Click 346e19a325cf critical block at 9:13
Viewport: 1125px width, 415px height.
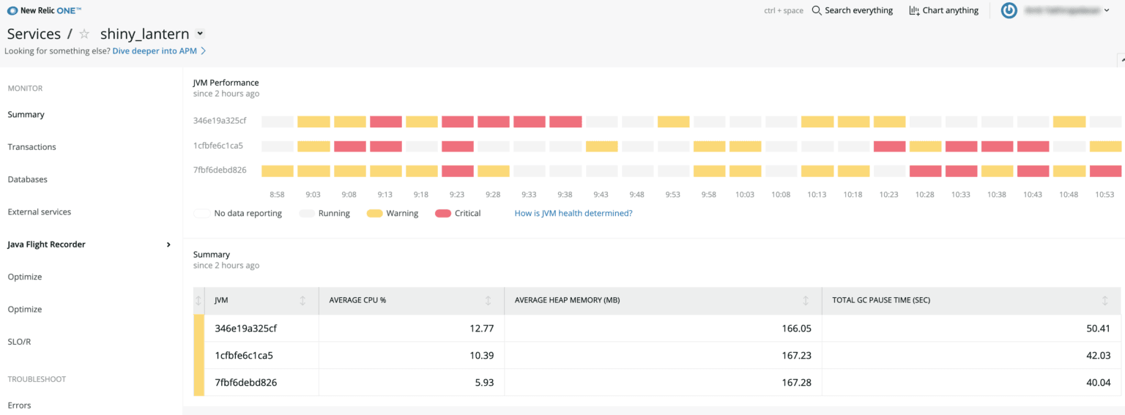(386, 121)
